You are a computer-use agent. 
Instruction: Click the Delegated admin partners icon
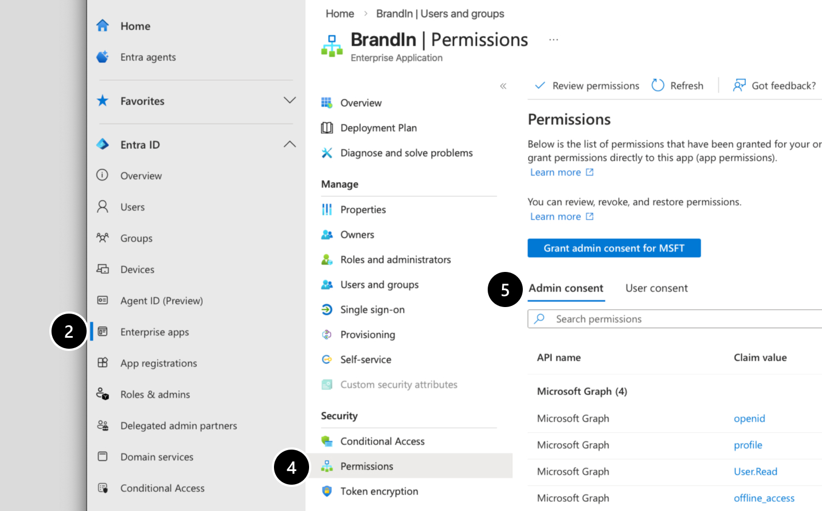[x=102, y=425]
